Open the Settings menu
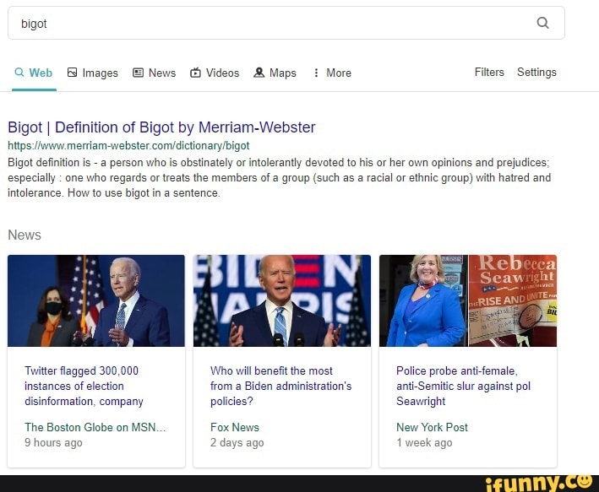Screen dimensions: 599x492 536,72
